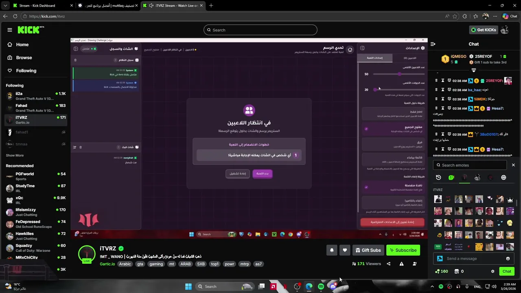
Task: Show hidden system tray icons chevron
Action: point(432,286)
